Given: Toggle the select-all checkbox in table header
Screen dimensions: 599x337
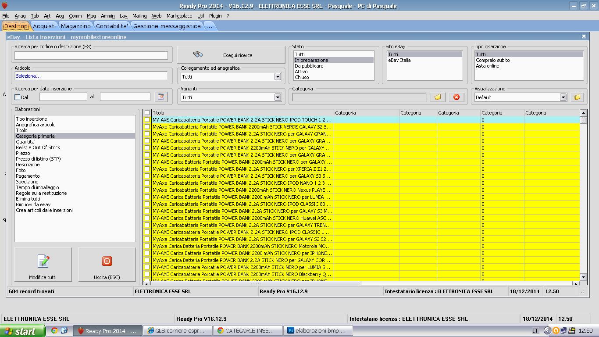Looking at the screenshot, I should pyautogui.click(x=147, y=113).
